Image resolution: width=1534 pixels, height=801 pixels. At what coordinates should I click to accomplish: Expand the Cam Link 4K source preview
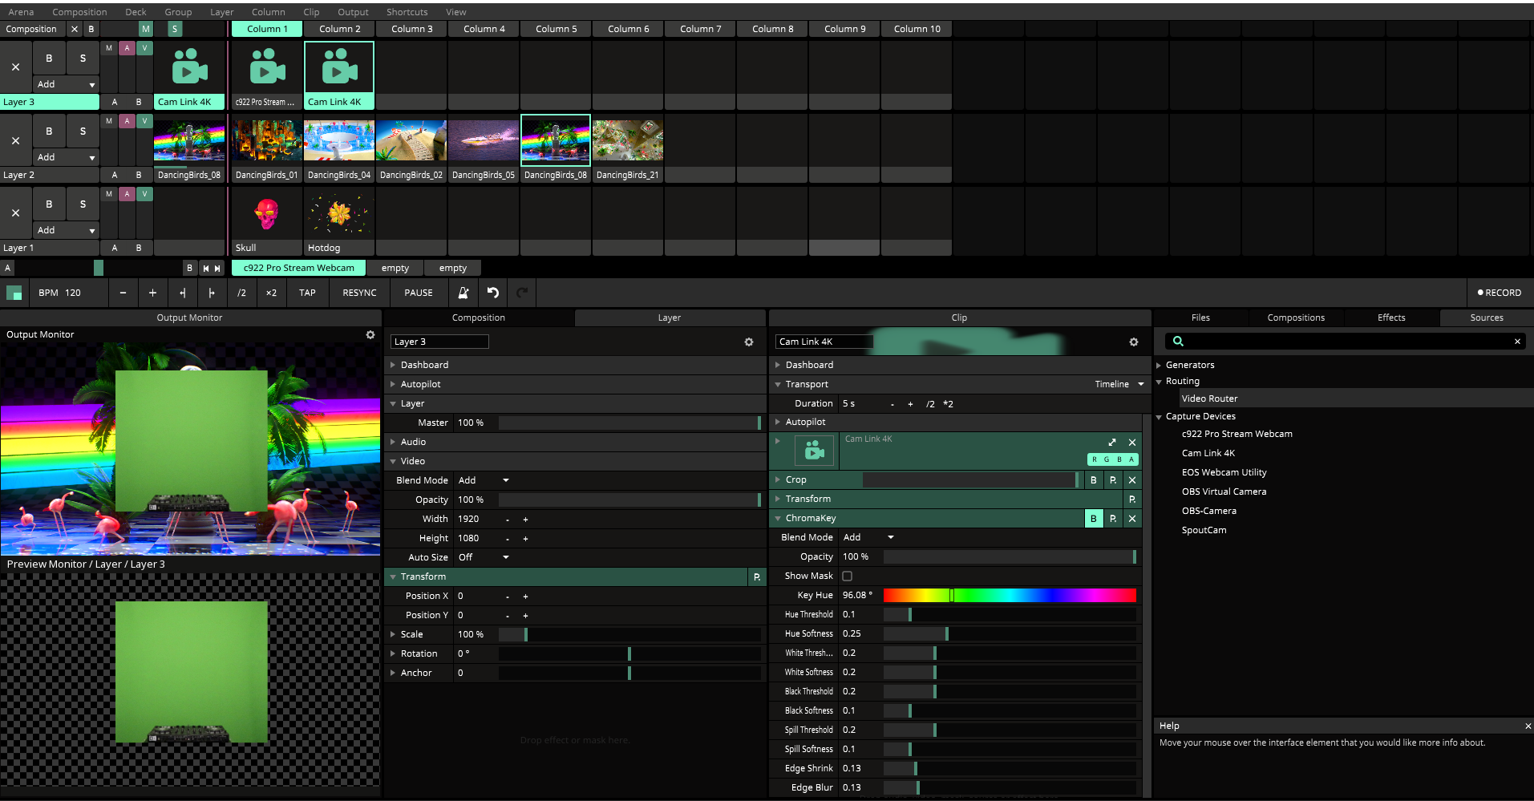(1112, 443)
